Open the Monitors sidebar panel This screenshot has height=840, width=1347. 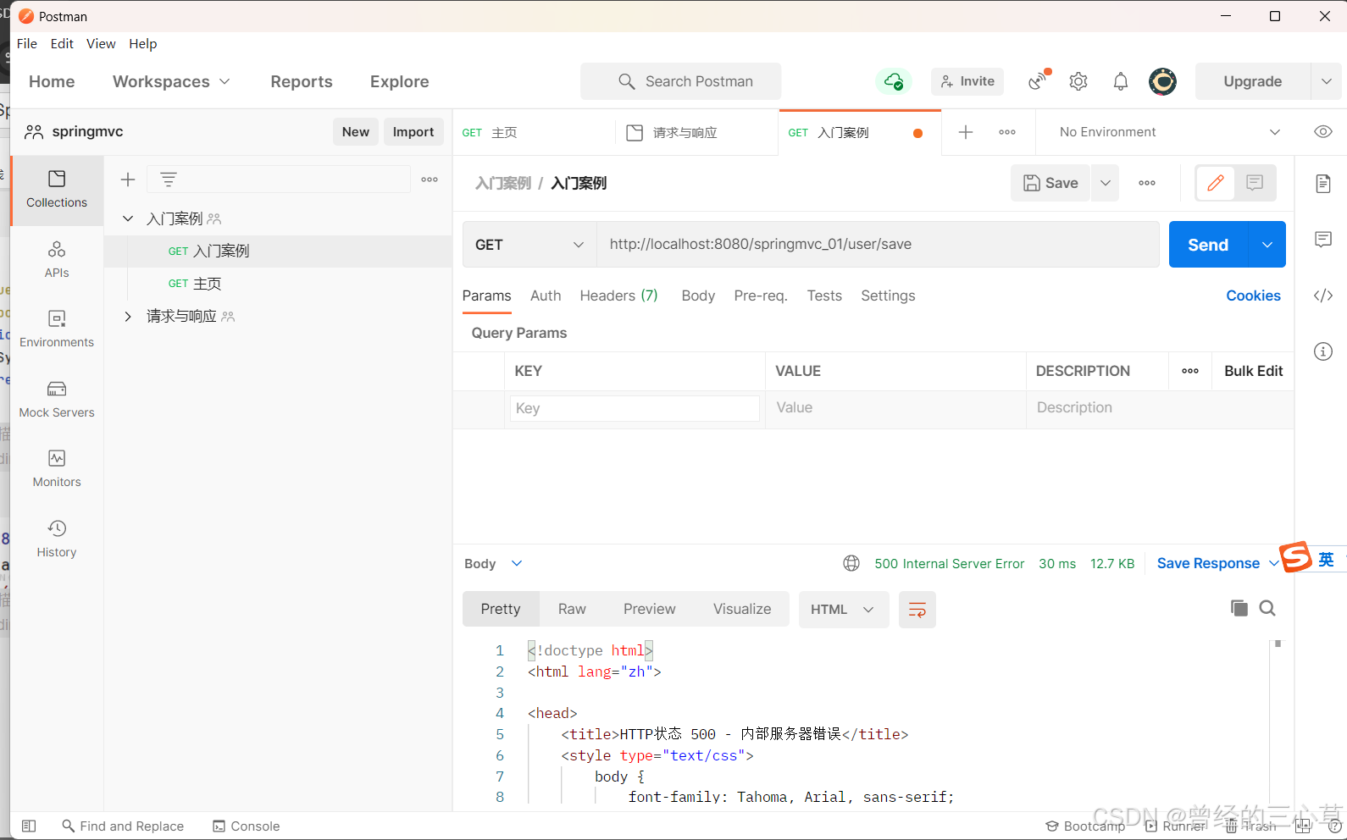point(57,468)
